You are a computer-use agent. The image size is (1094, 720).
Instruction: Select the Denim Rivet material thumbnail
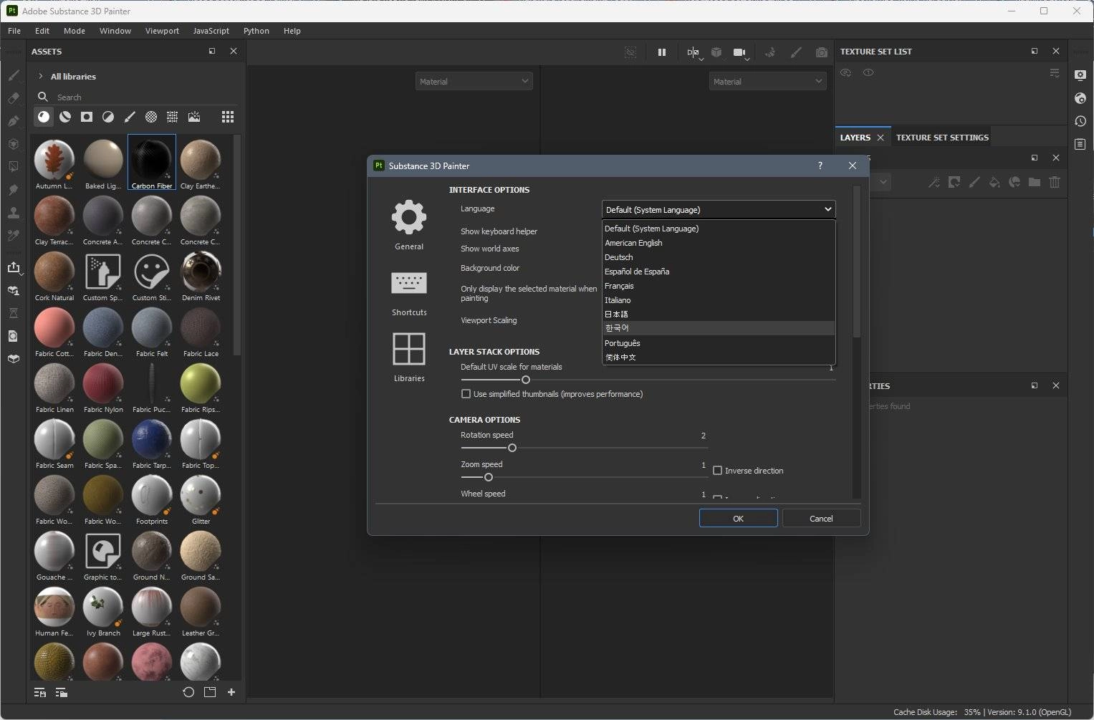[x=201, y=277]
